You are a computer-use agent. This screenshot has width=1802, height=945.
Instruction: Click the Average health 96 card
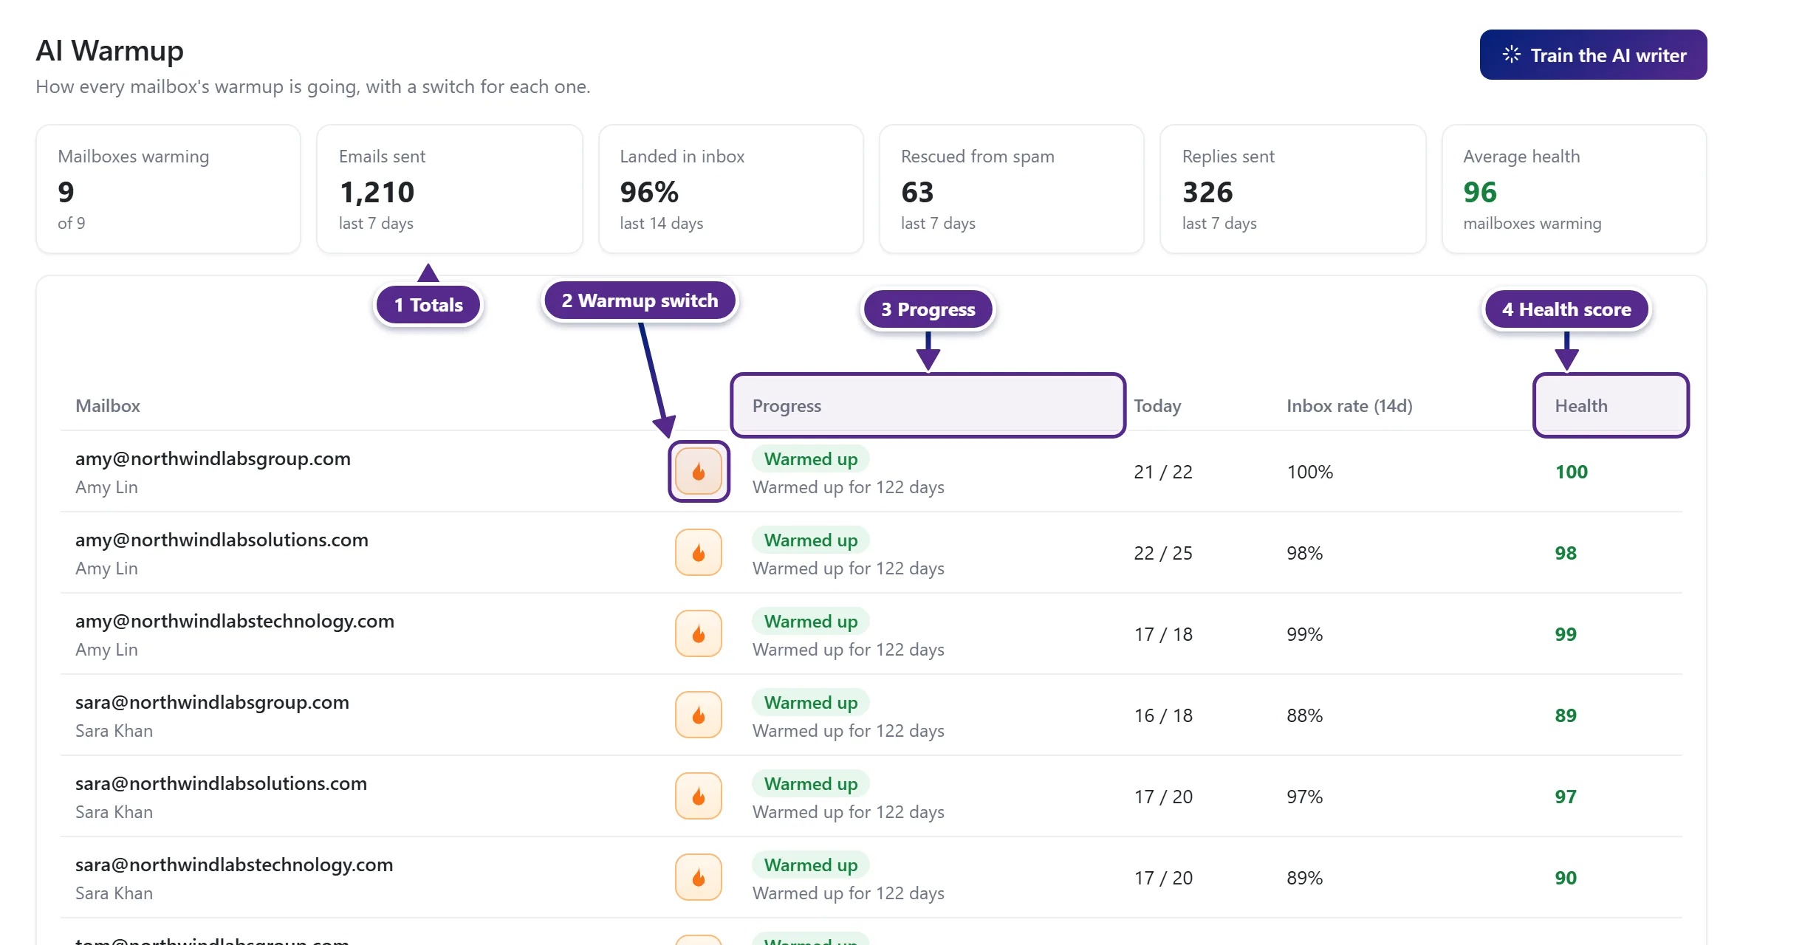[1574, 189]
